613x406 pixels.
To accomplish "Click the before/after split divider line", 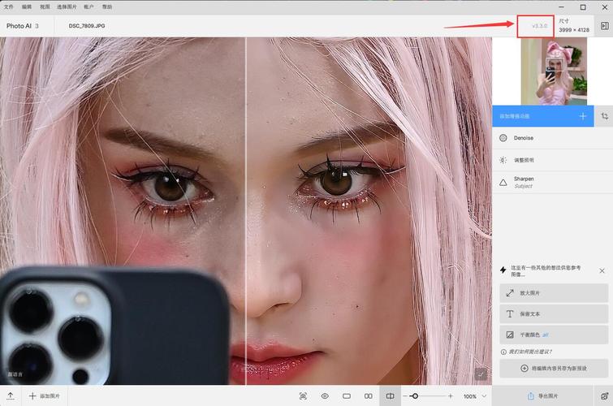I will click(x=245, y=211).
